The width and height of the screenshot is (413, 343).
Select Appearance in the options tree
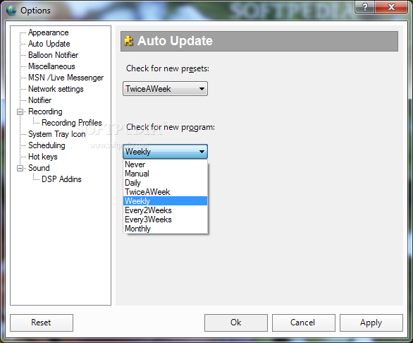click(x=49, y=32)
